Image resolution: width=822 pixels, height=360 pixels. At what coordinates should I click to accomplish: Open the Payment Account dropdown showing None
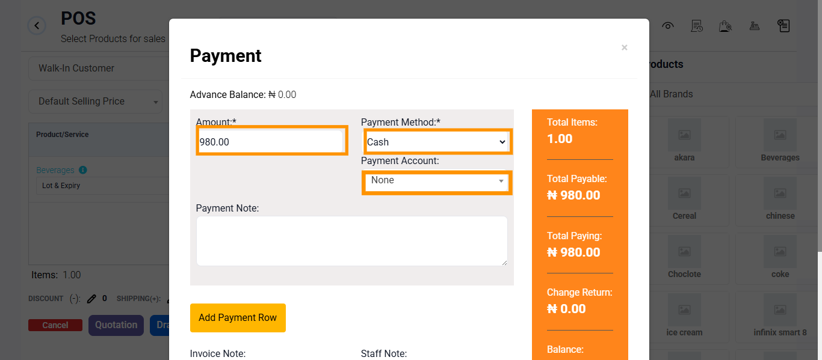437,180
